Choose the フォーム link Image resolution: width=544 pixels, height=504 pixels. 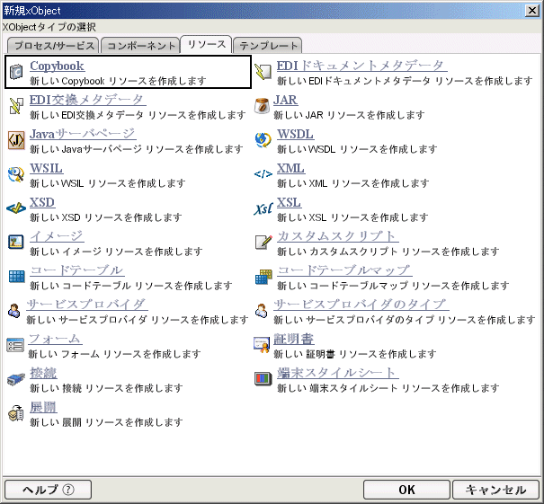pyautogui.click(x=55, y=339)
